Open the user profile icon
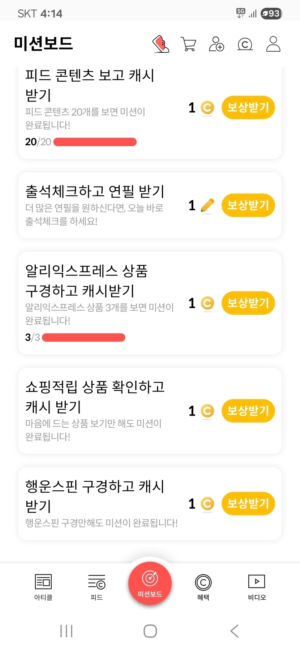Screen dimensions: 300x650 pos(273,44)
